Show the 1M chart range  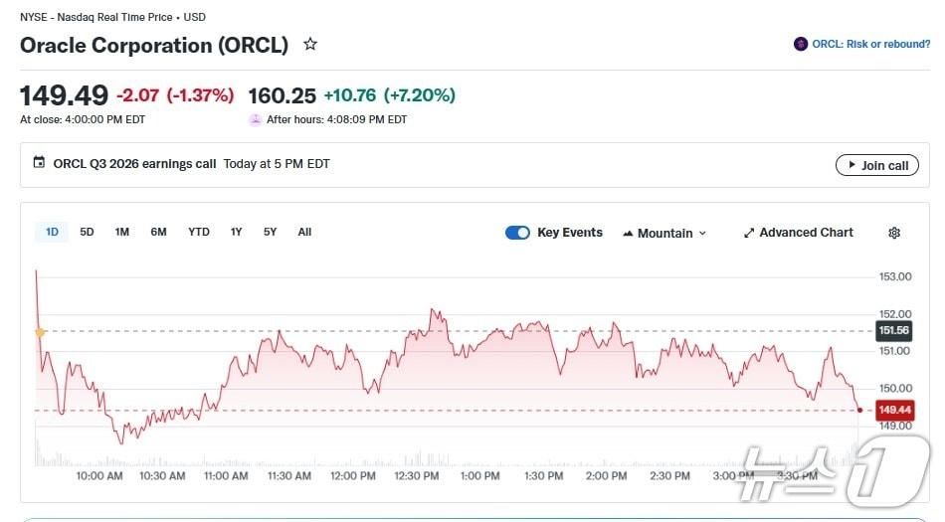pos(122,232)
